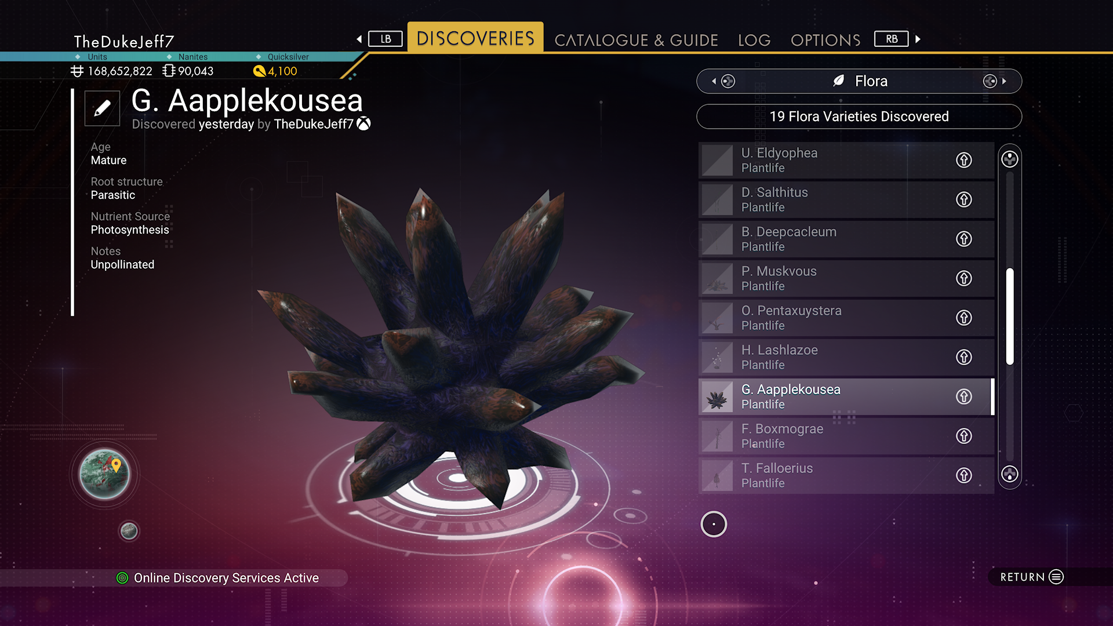Click scroll-up stick icon above list

click(x=1009, y=159)
